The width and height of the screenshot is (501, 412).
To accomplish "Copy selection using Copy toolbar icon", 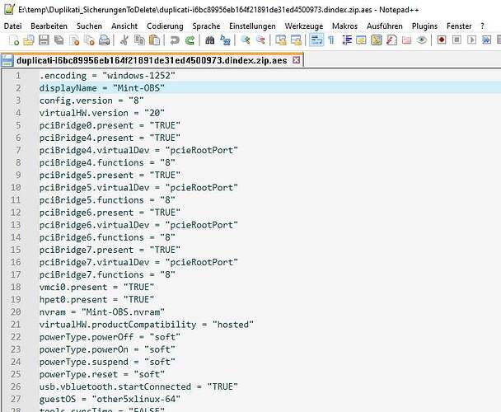I will [139, 40].
